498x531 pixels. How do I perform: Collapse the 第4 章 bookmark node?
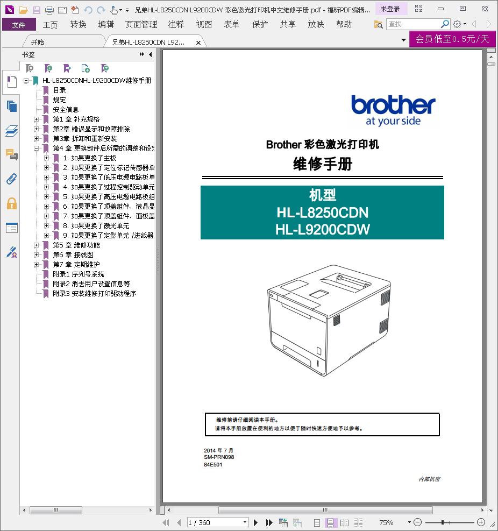tap(36, 148)
